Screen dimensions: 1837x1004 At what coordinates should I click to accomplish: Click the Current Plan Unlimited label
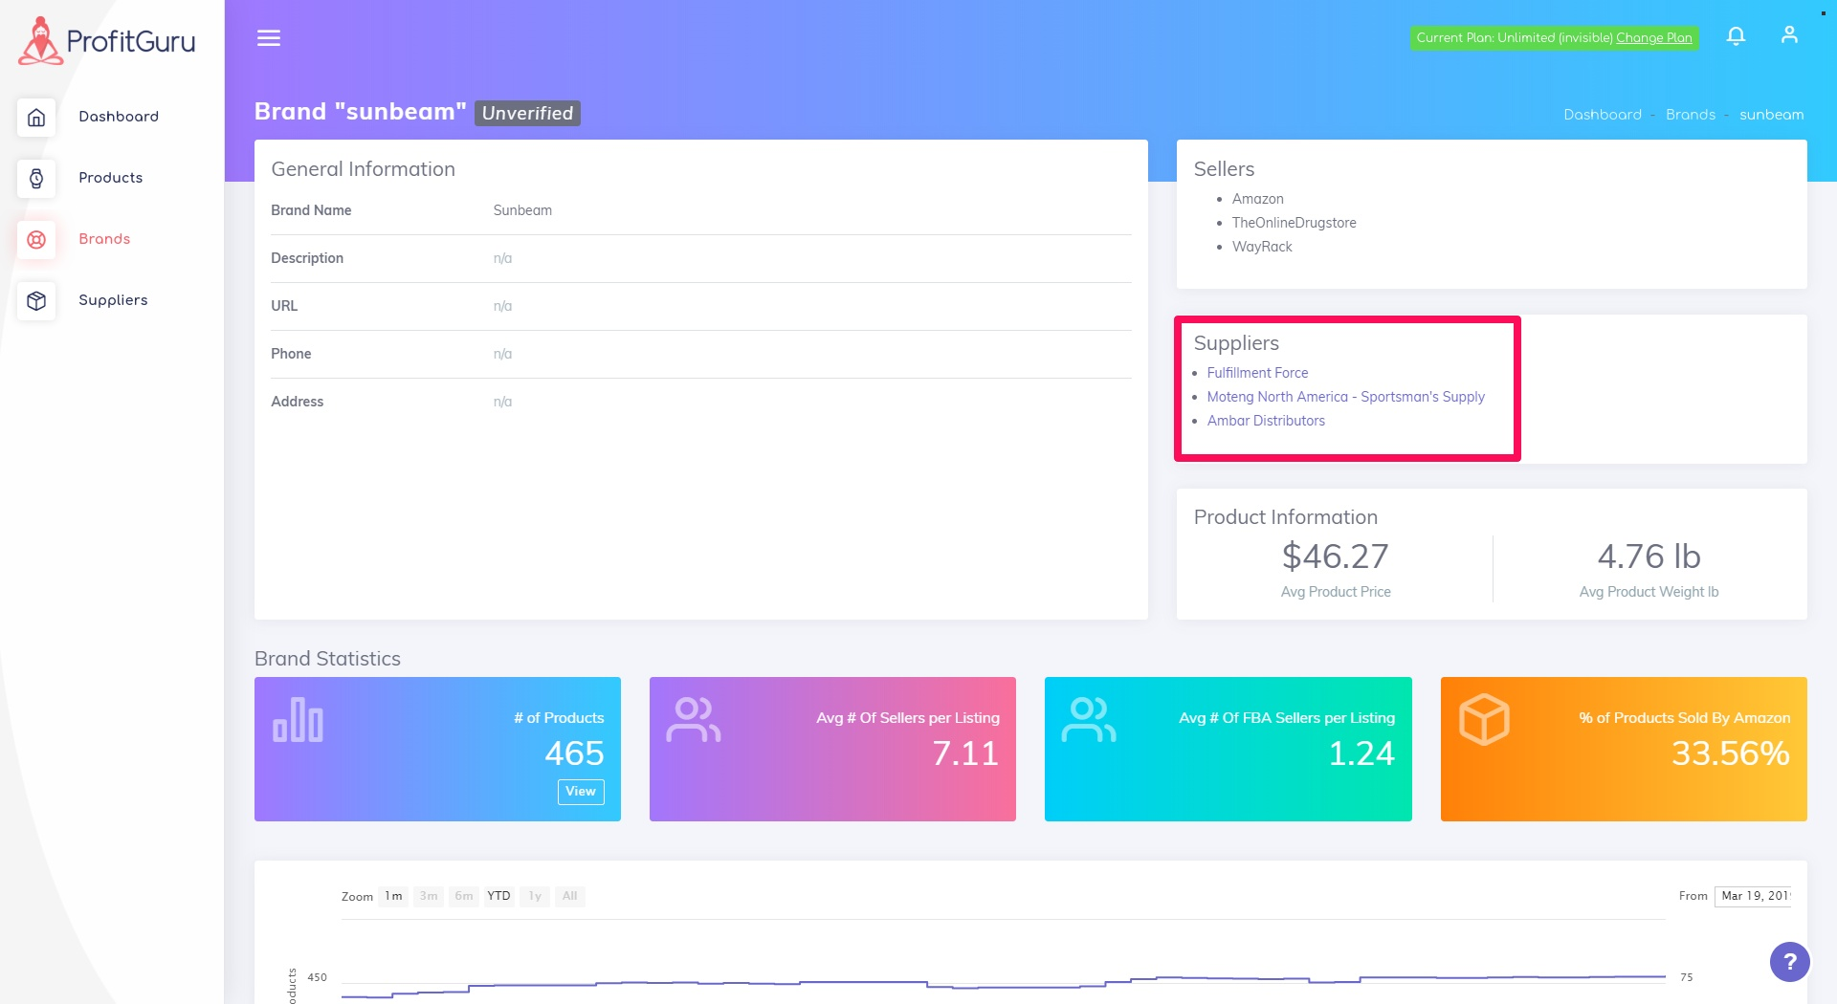(1515, 38)
